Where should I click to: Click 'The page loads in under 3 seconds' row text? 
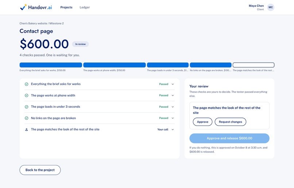pyautogui.click(x=55, y=107)
